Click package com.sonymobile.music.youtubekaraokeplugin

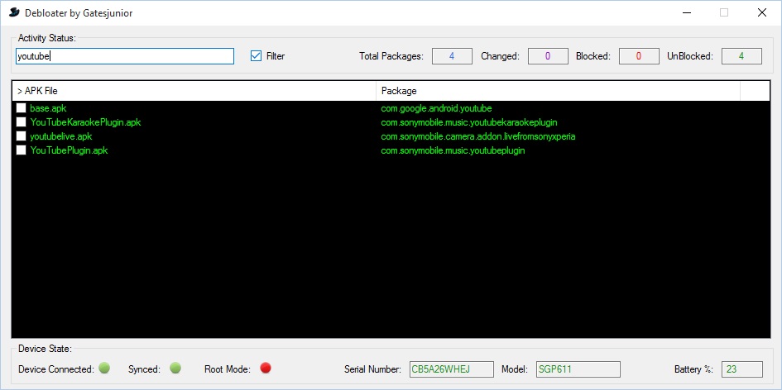[469, 122]
